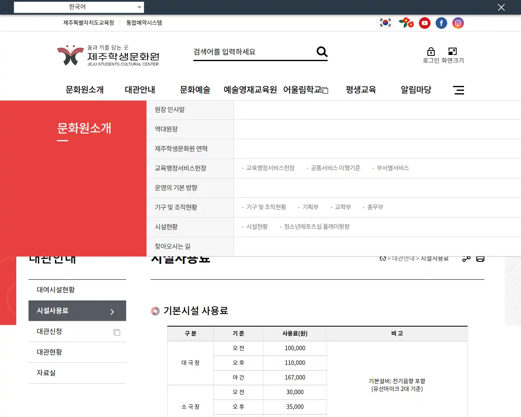Open 대관신청 sidebar item
This screenshot has height=417, width=521.
coord(77,331)
